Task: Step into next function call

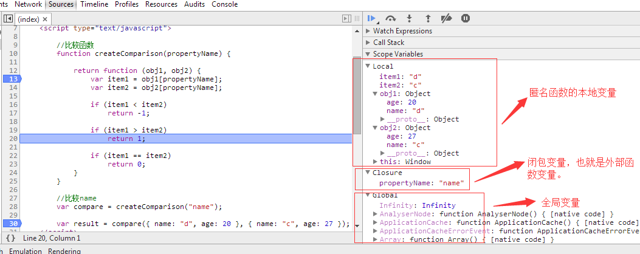Action: (410, 18)
